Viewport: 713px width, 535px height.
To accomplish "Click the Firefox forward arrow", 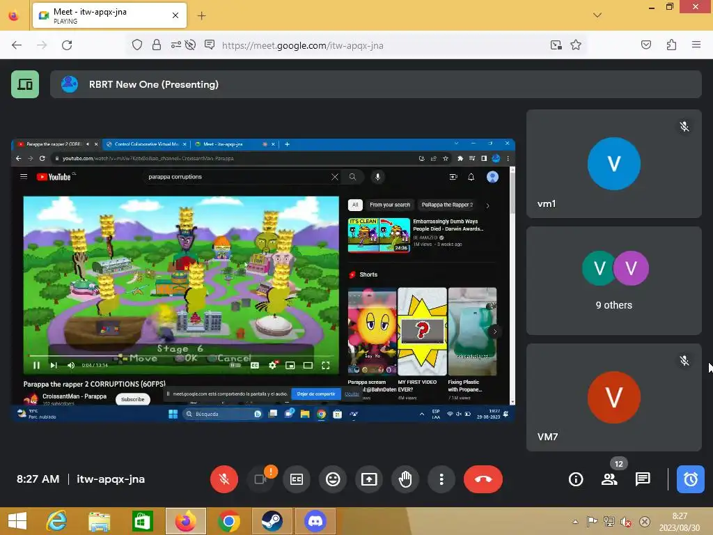I will 42,45.
